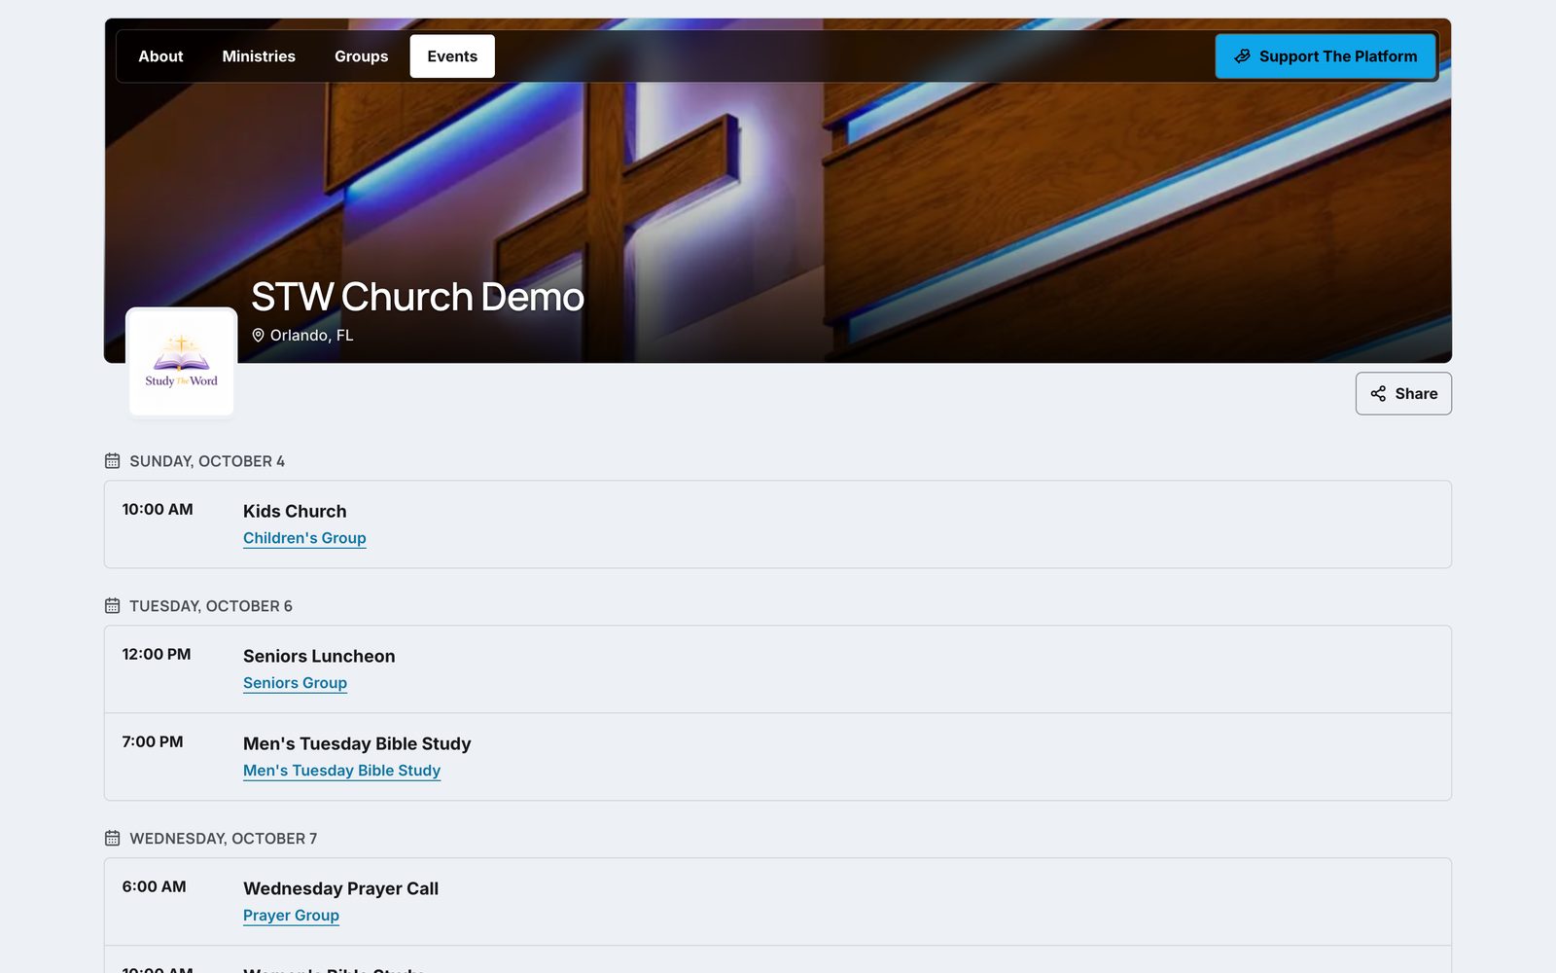Open the Prayer Group link
This screenshot has height=973, width=1556.
(291, 916)
